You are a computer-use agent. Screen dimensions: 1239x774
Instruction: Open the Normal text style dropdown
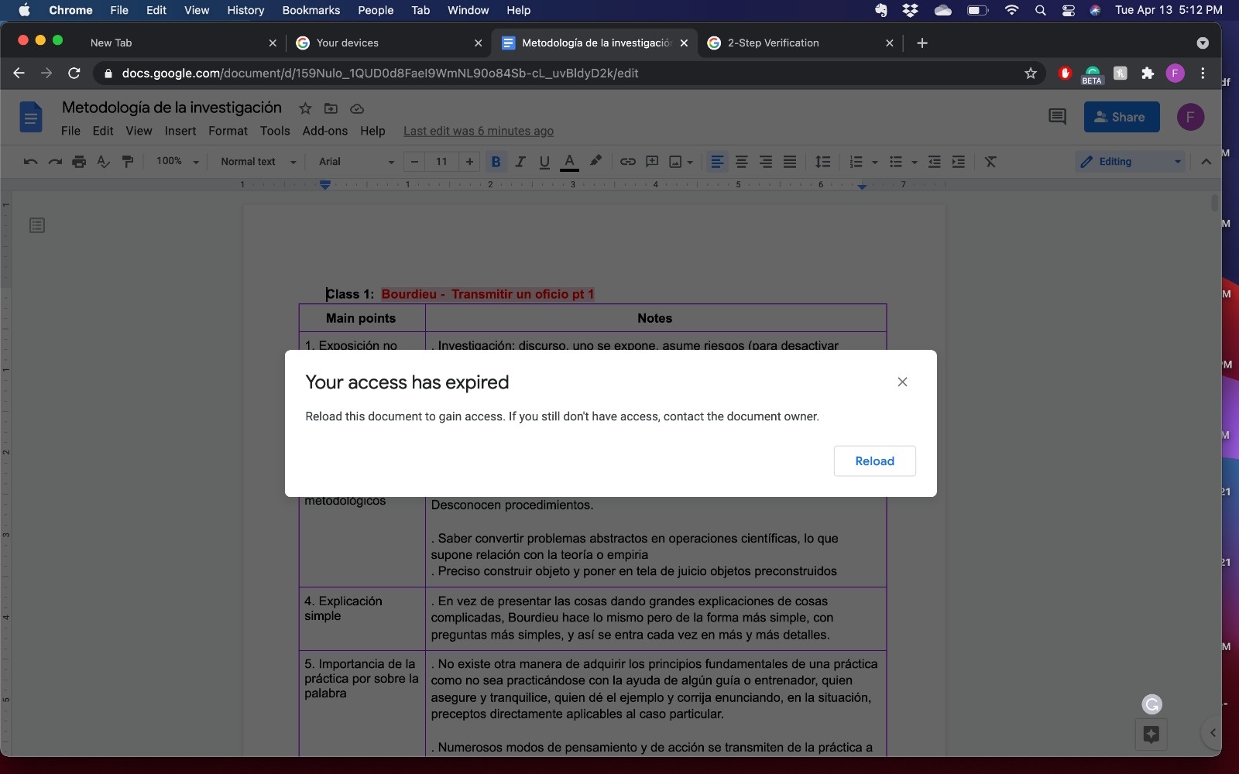tap(256, 162)
